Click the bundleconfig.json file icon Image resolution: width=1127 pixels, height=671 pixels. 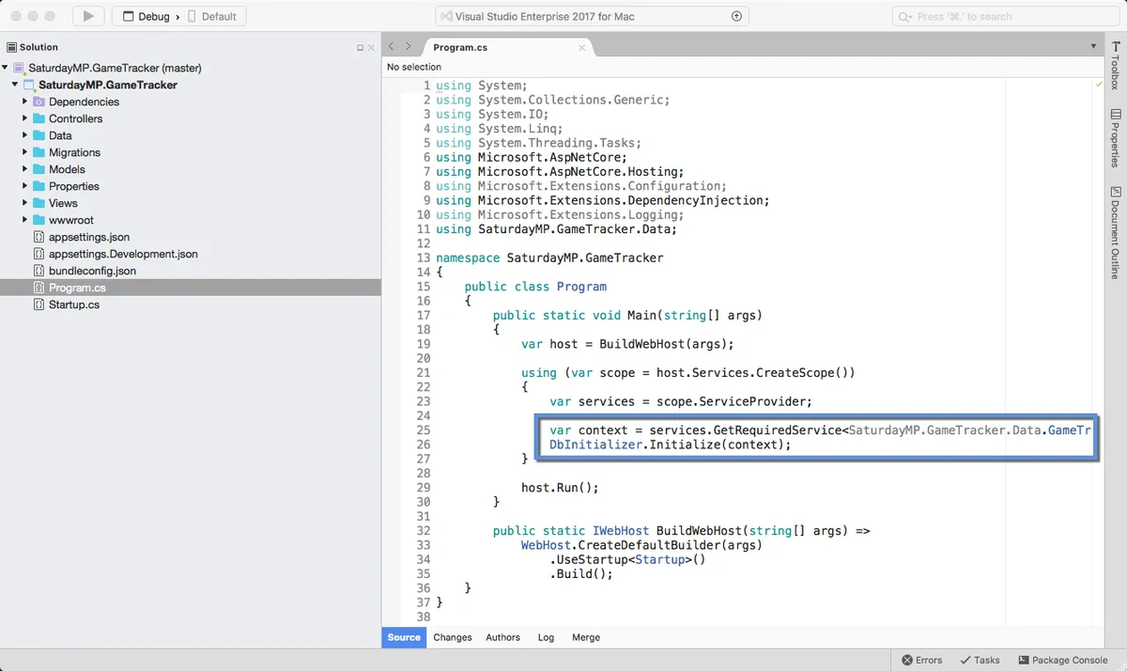[39, 271]
